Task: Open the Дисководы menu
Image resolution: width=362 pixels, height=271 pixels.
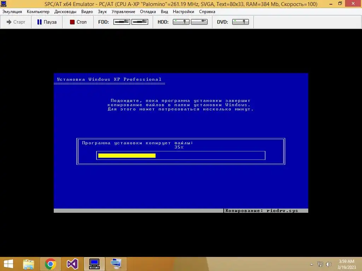Action: coord(65,12)
